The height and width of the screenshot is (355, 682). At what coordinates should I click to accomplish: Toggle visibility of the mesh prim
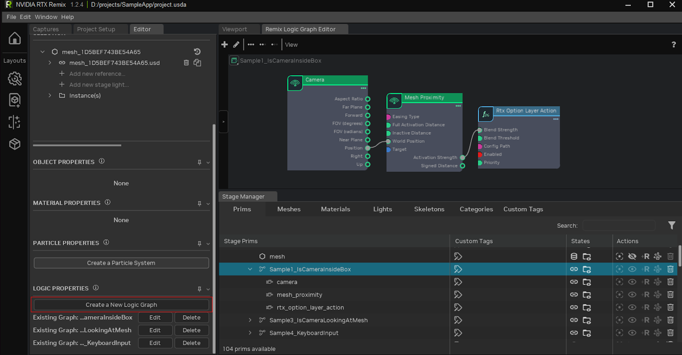(632, 256)
